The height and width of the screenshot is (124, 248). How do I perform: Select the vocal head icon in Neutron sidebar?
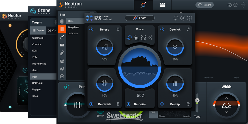click(x=62, y=69)
